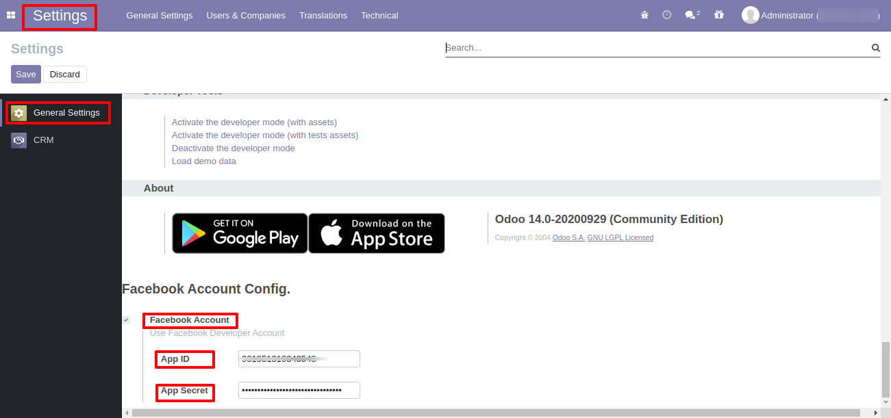The image size is (891, 418).
Task: Open the apps grid menu icon
Action: click(x=11, y=15)
